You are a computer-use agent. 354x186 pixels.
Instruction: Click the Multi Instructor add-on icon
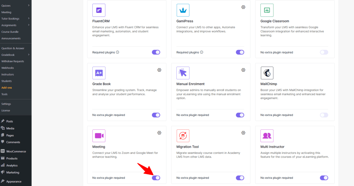267,136
